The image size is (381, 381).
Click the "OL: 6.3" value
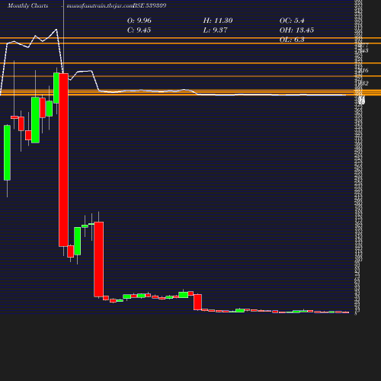click(x=292, y=40)
